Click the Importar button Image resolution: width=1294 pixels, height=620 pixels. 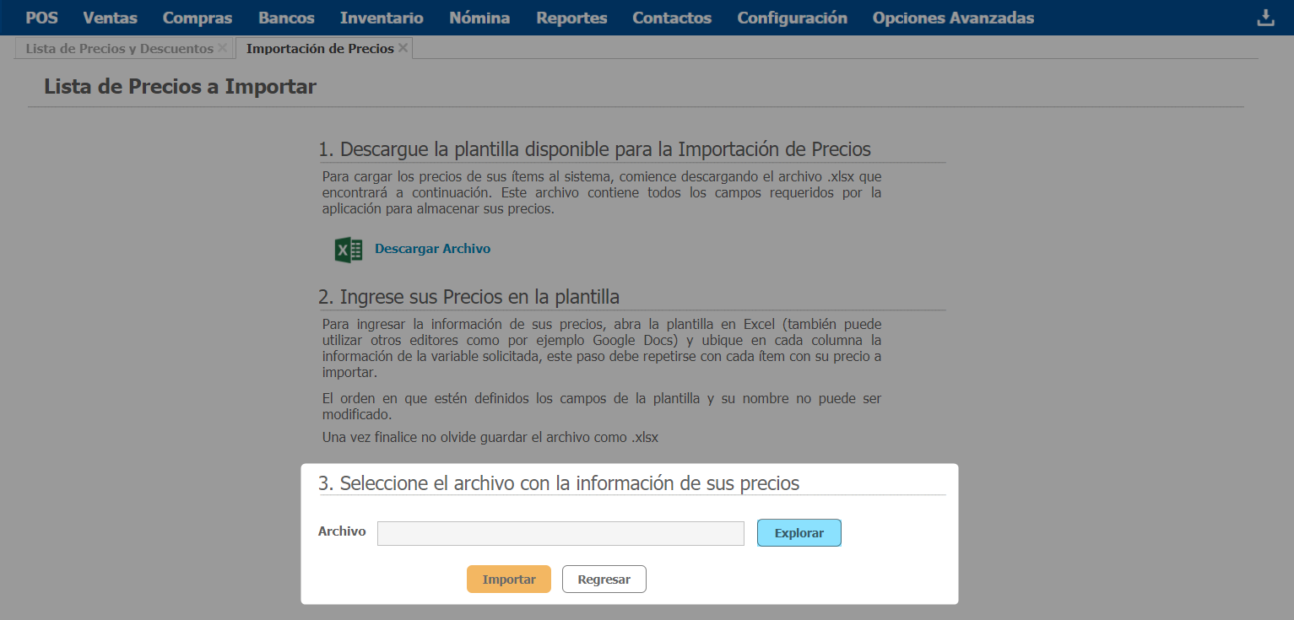tap(508, 580)
